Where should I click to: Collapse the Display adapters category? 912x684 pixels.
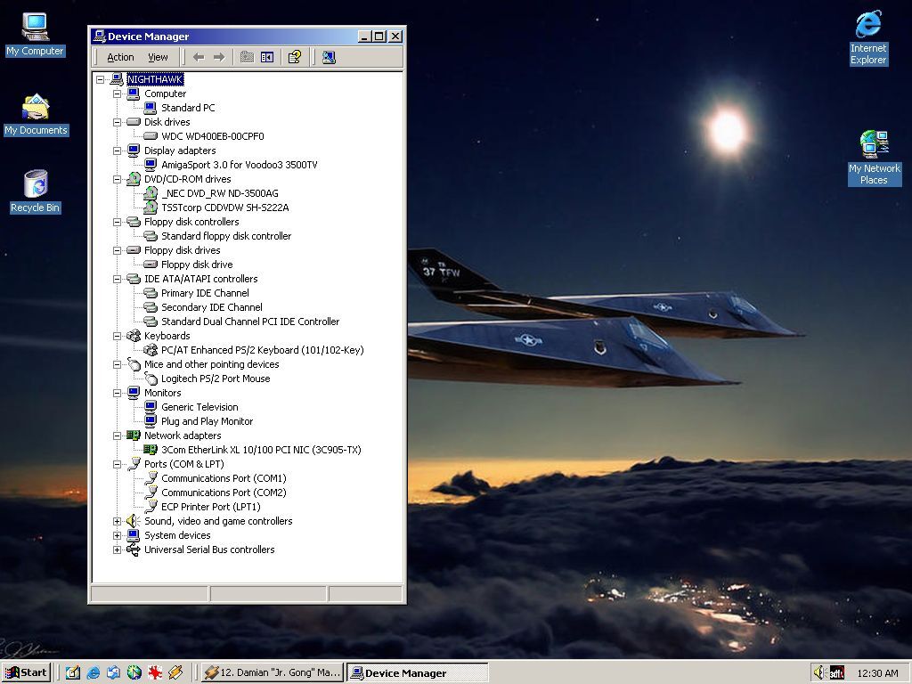pos(117,151)
